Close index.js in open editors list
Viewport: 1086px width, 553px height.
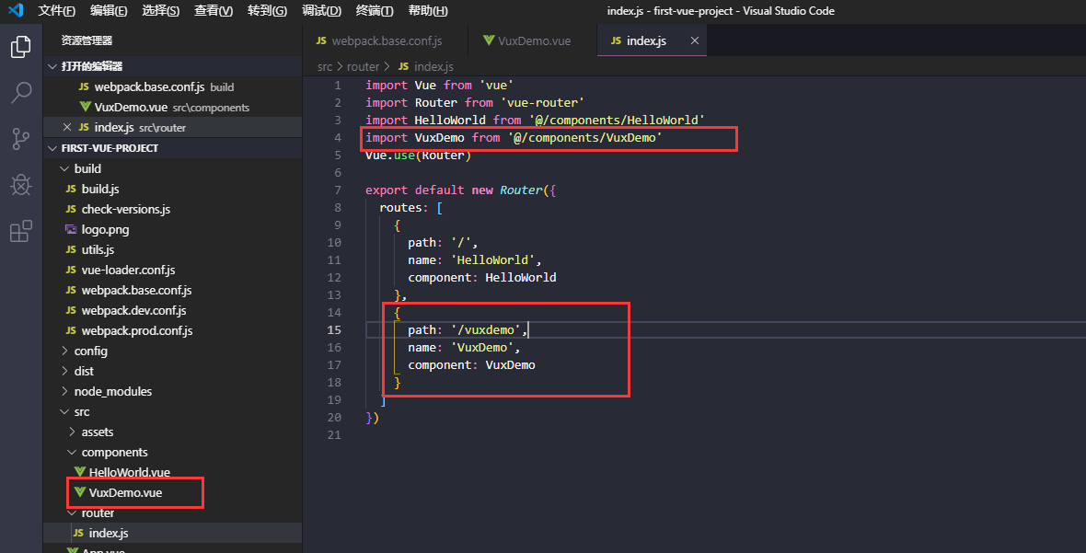(x=66, y=128)
